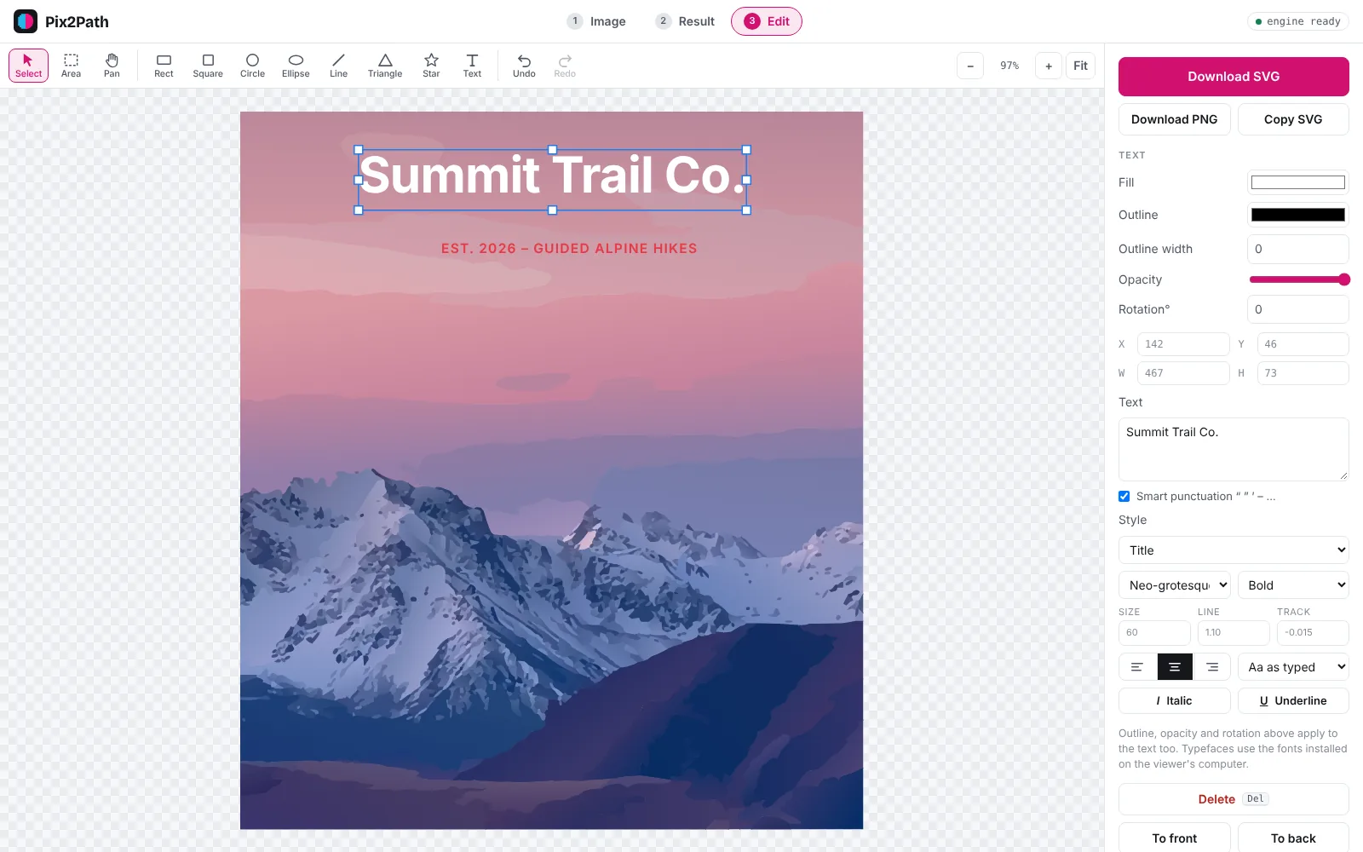
Task: Pick the Star shape tool
Action: (x=431, y=66)
